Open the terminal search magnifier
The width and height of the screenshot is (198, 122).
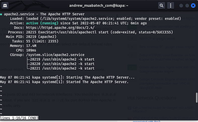coord(162,6)
